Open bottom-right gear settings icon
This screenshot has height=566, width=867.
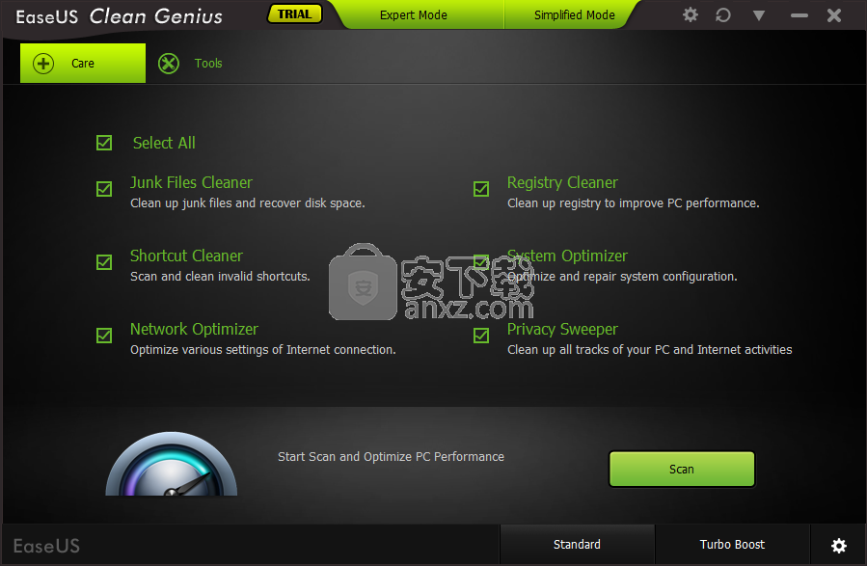coord(839,546)
